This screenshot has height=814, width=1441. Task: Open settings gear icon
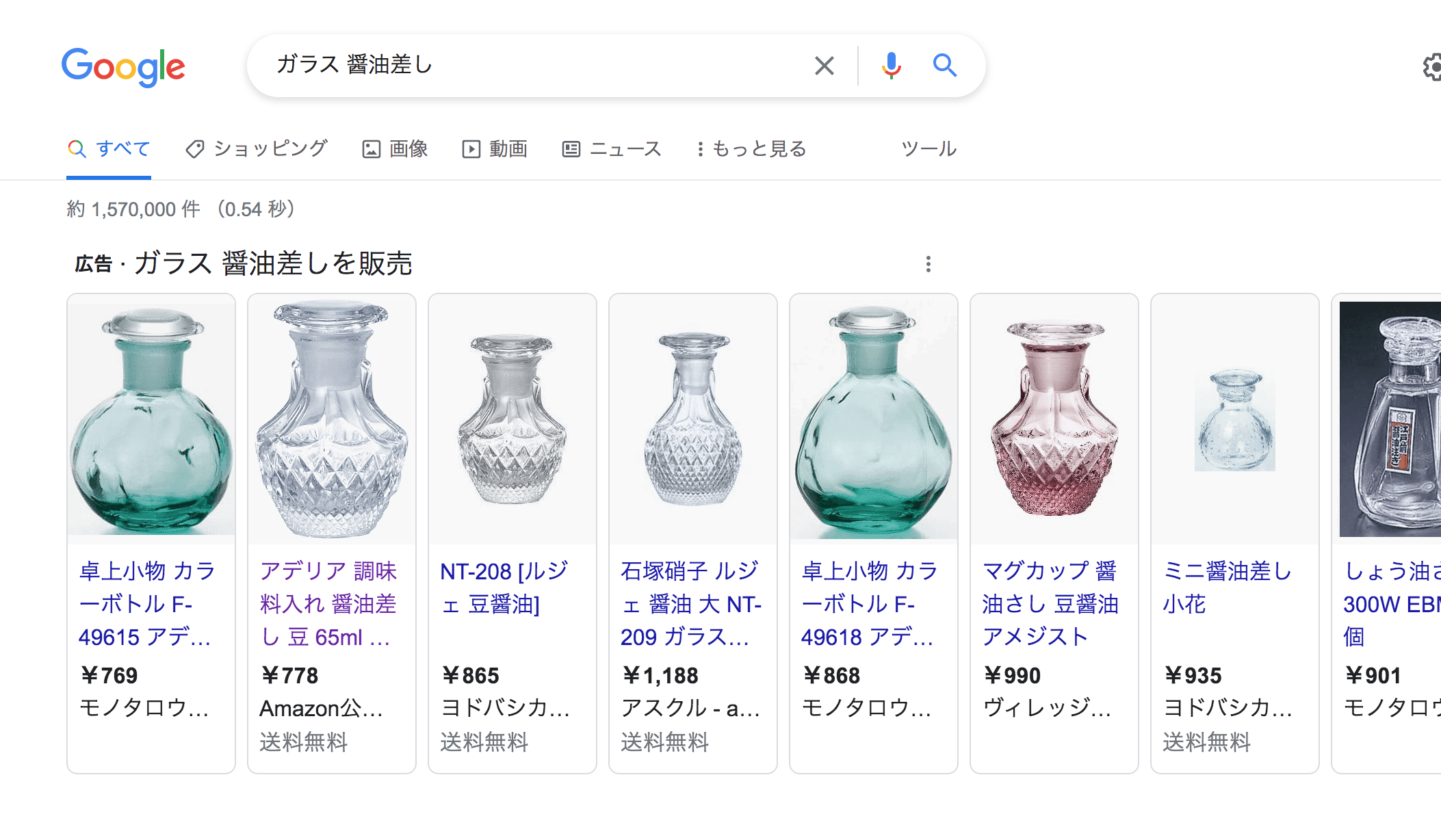click(x=1431, y=67)
